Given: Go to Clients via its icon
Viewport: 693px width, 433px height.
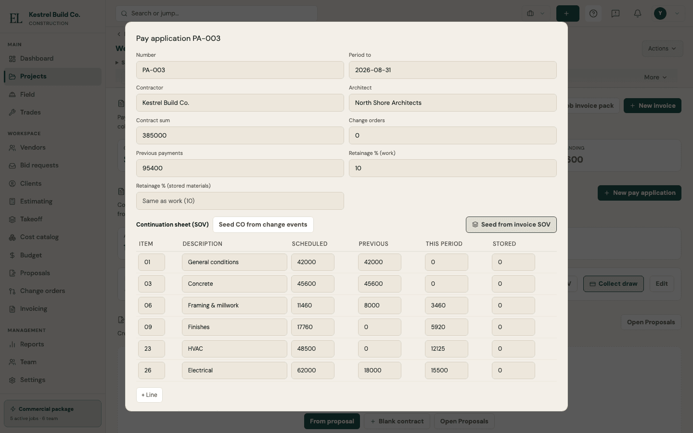Looking at the screenshot, I should (12, 184).
